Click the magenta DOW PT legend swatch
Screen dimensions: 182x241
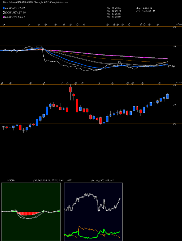coord(4,17)
